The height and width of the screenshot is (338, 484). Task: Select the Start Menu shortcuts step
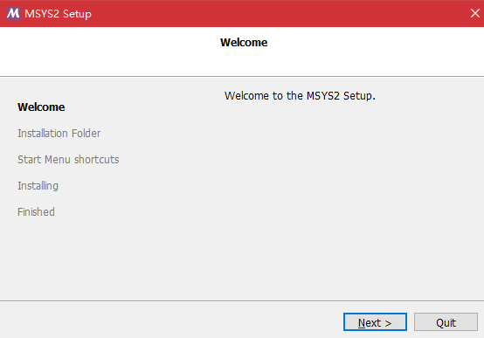(68, 160)
